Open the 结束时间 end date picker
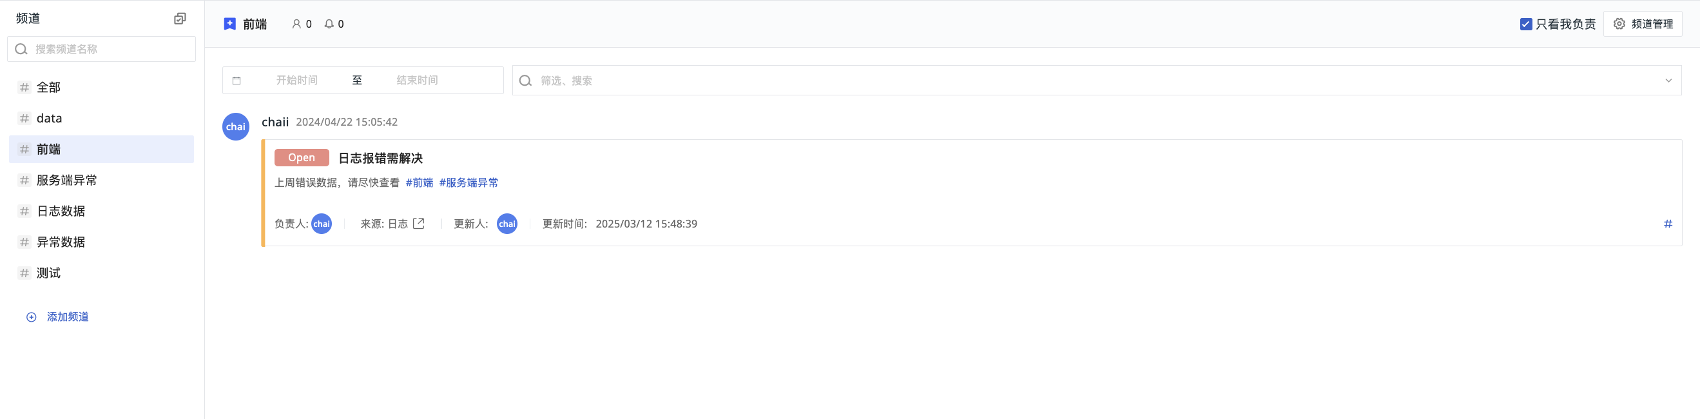1700x419 pixels. click(x=417, y=80)
